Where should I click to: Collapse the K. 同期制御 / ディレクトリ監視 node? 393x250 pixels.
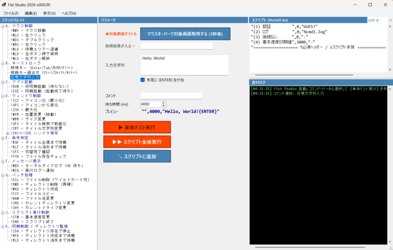click(x=3, y=226)
